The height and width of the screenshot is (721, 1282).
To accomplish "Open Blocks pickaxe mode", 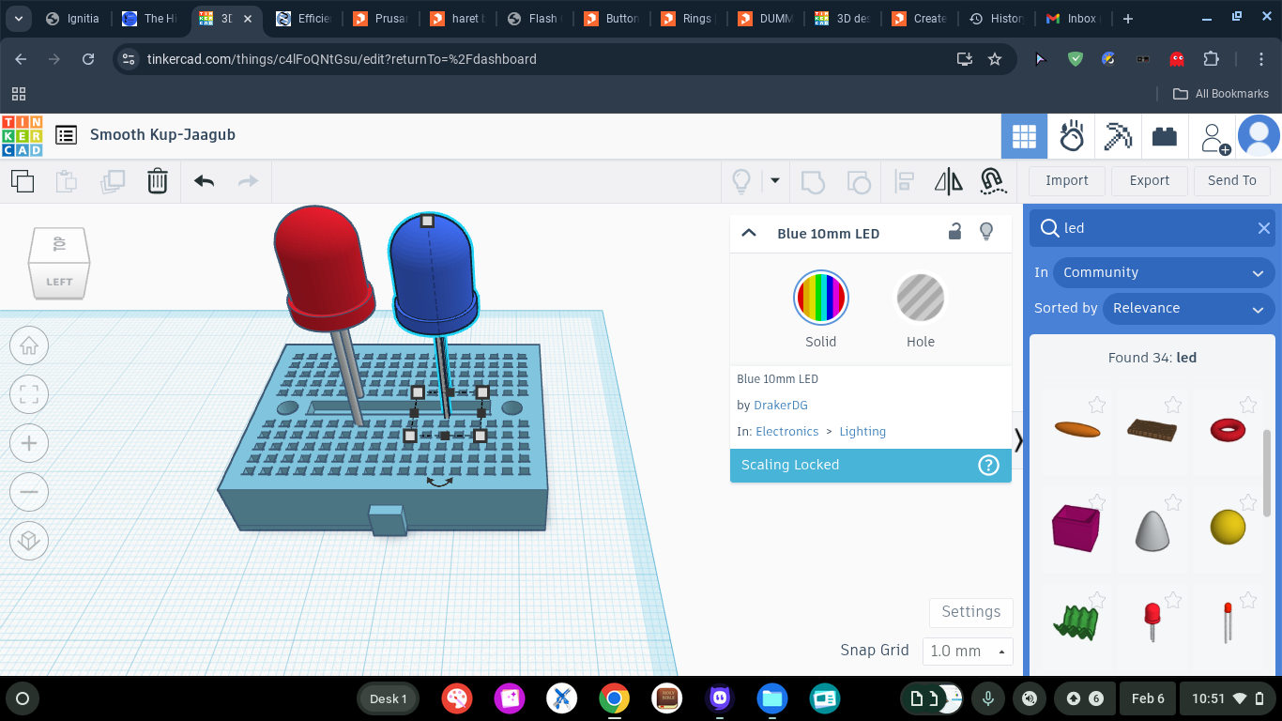I will [x=1118, y=137].
